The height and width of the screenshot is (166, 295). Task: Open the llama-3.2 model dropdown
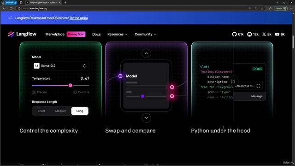(60, 65)
